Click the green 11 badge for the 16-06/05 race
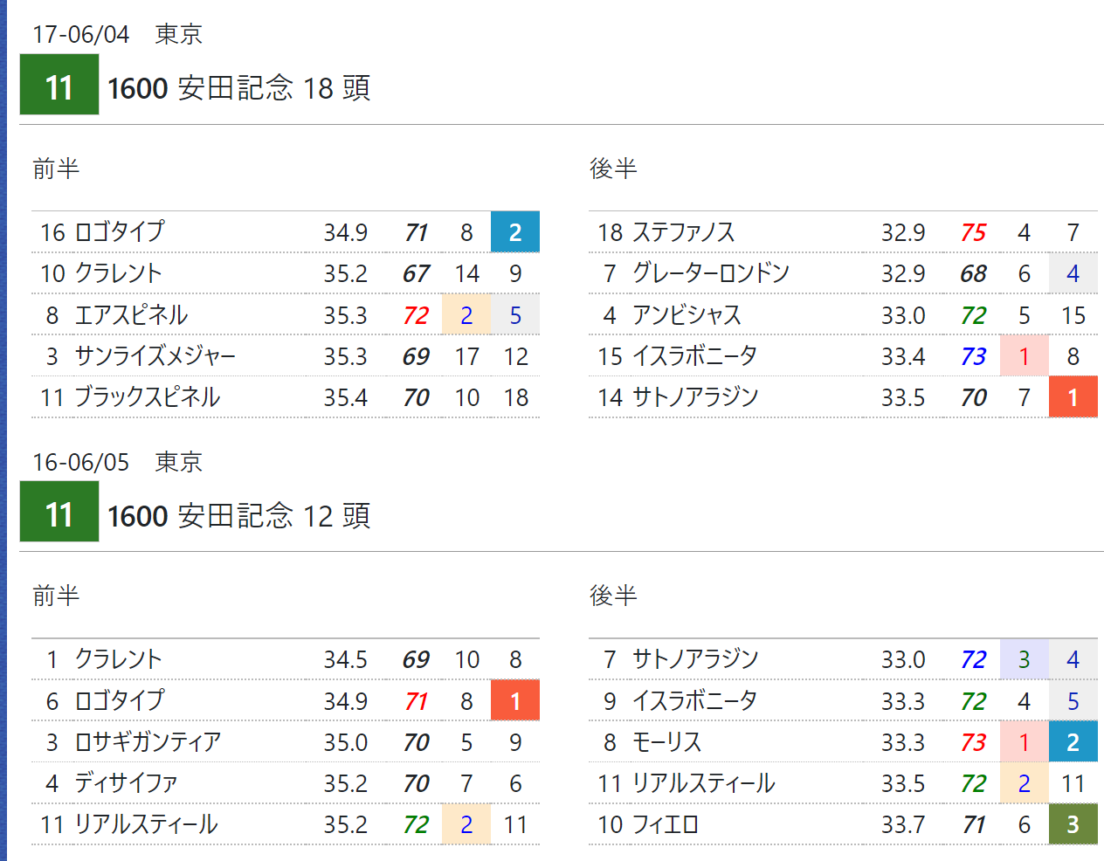The width and height of the screenshot is (1104, 861). (59, 513)
